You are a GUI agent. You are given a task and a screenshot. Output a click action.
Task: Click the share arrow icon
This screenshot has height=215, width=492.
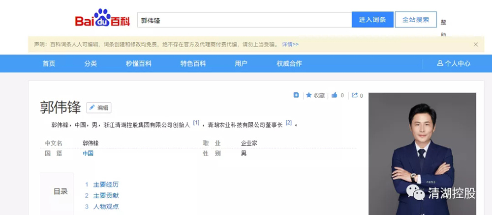354,95
